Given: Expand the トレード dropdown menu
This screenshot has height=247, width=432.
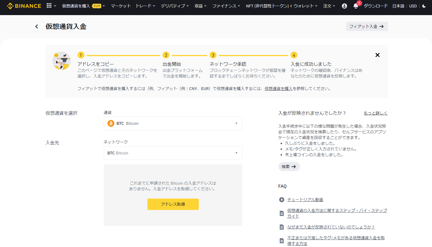Looking at the screenshot, I should coord(145,6).
